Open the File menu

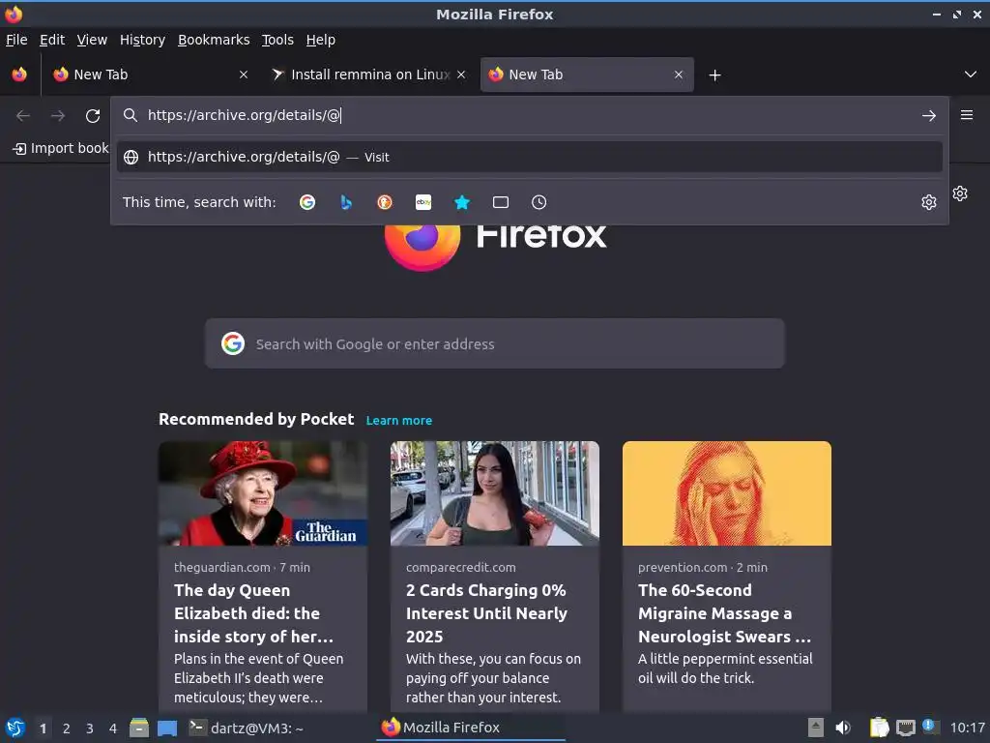[x=16, y=40]
